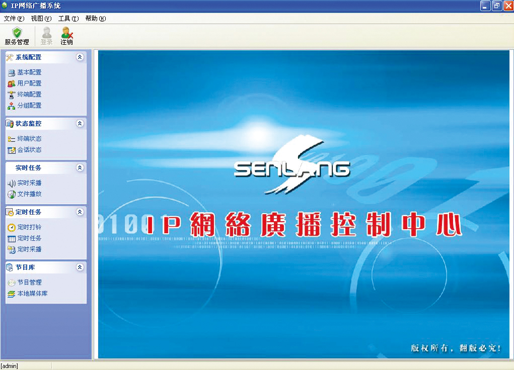Viewport: 514px width, 370px height.
Task: Click the [admin] status bar entry
Action: pyautogui.click(x=10, y=366)
